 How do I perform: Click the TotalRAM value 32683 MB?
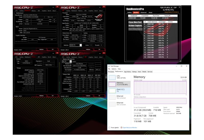point(132,18)
